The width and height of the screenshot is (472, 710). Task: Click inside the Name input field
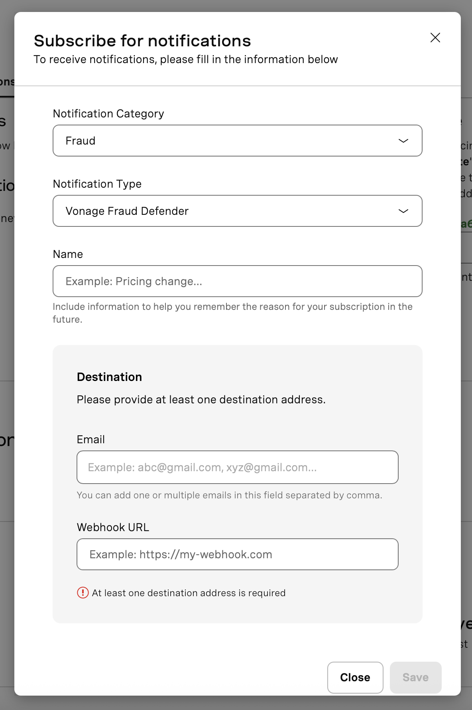[x=238, y=281]
